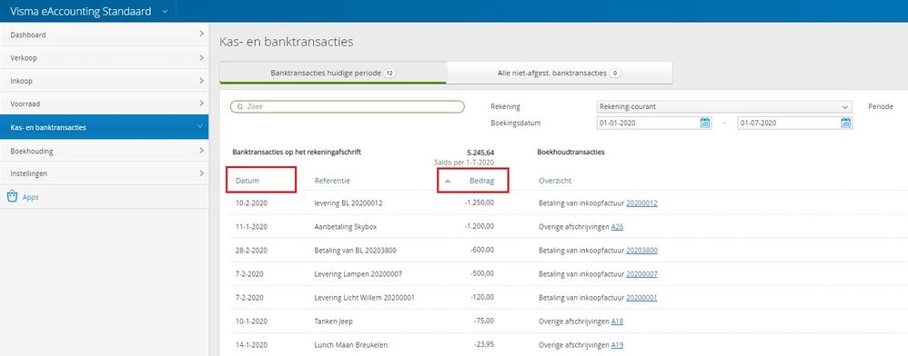
Task: Click the Zoek search field
Action: coord(348,107)
